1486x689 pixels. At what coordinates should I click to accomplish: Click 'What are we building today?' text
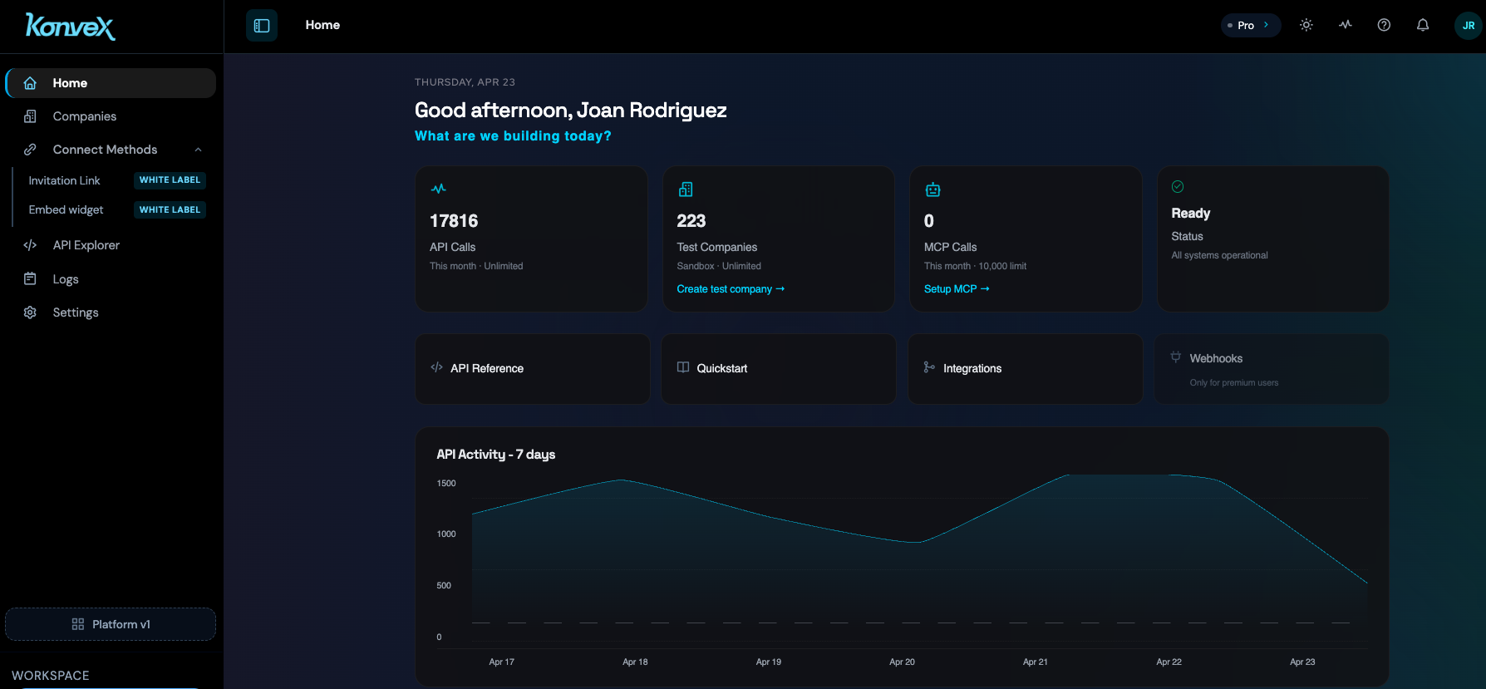coord(513,136)
